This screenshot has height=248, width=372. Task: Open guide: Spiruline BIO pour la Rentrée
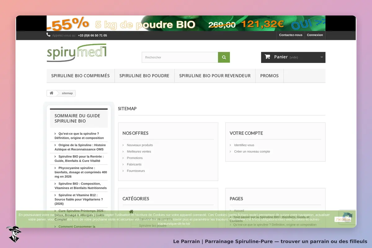(79, 159)
